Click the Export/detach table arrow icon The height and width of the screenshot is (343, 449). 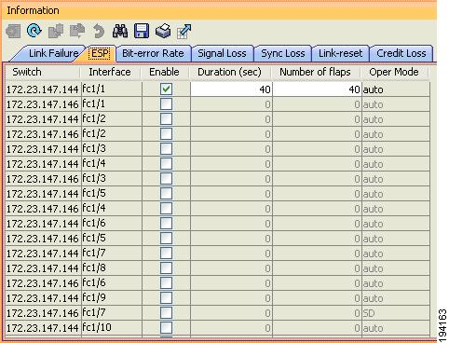184,32
